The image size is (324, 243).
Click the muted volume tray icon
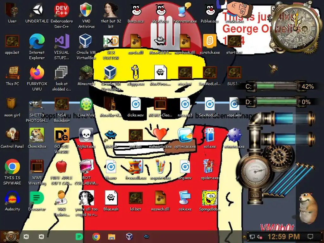[259, 237]
